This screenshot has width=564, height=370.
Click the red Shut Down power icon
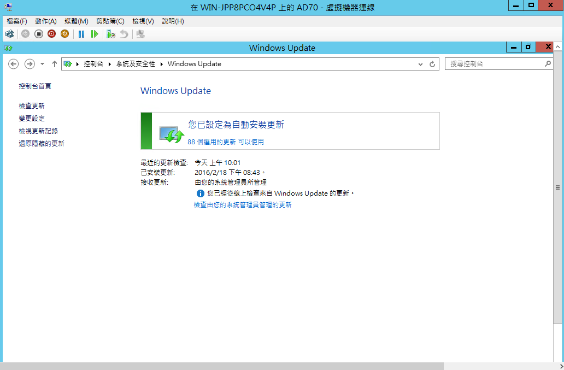pos(52,34)
